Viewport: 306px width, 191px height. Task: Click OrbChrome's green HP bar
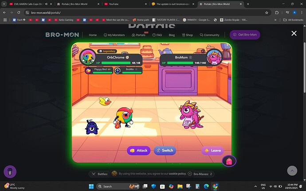click(x=116, y=63)
